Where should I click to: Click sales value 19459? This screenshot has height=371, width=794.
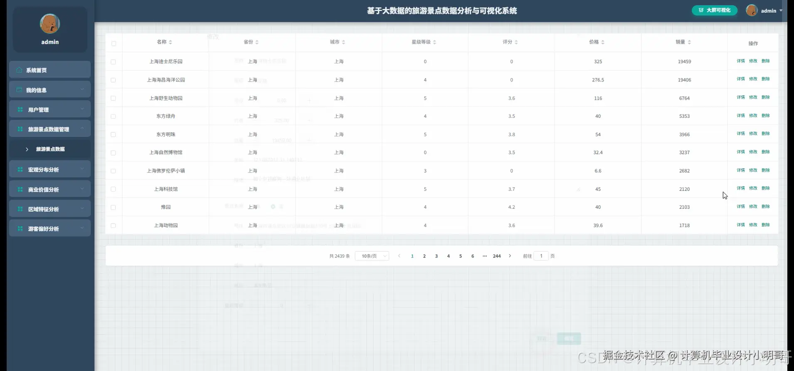pyautogui.click(x=684, y=61)
